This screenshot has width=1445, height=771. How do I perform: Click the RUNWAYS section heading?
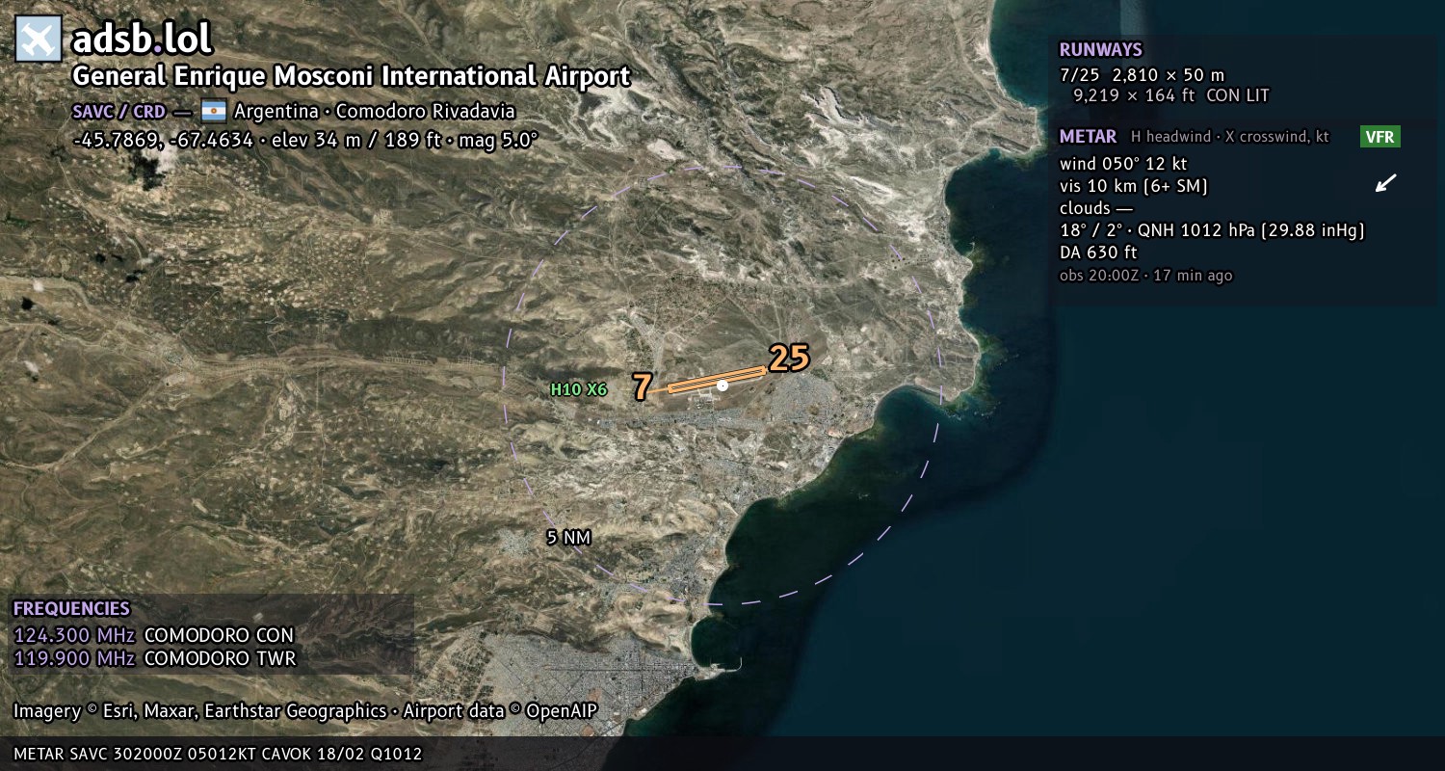click(x=1100, y=50)
